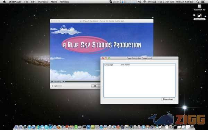Click the volume speaker icon in player
The height and width of the screenshot is (130, 208).
(52, 86)
